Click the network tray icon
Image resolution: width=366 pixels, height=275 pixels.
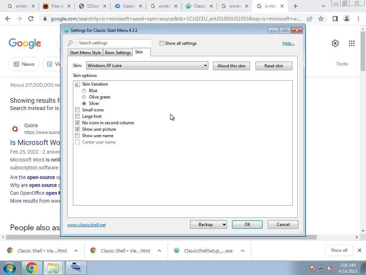[321, 269]
